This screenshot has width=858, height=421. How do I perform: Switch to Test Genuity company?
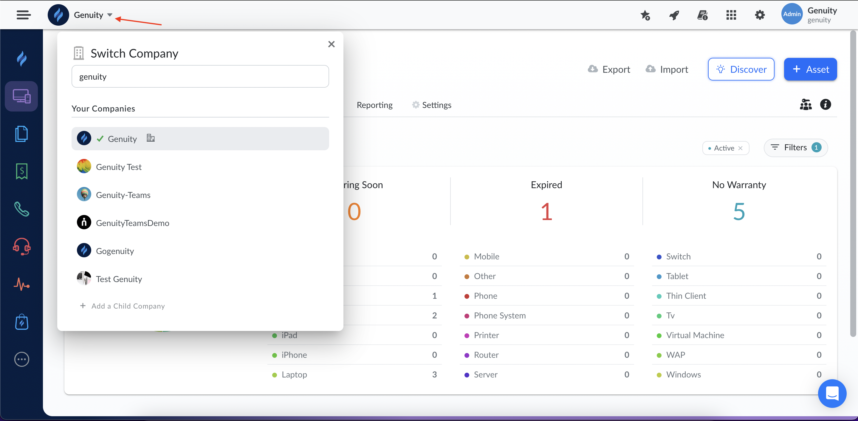tap(200, 278)
